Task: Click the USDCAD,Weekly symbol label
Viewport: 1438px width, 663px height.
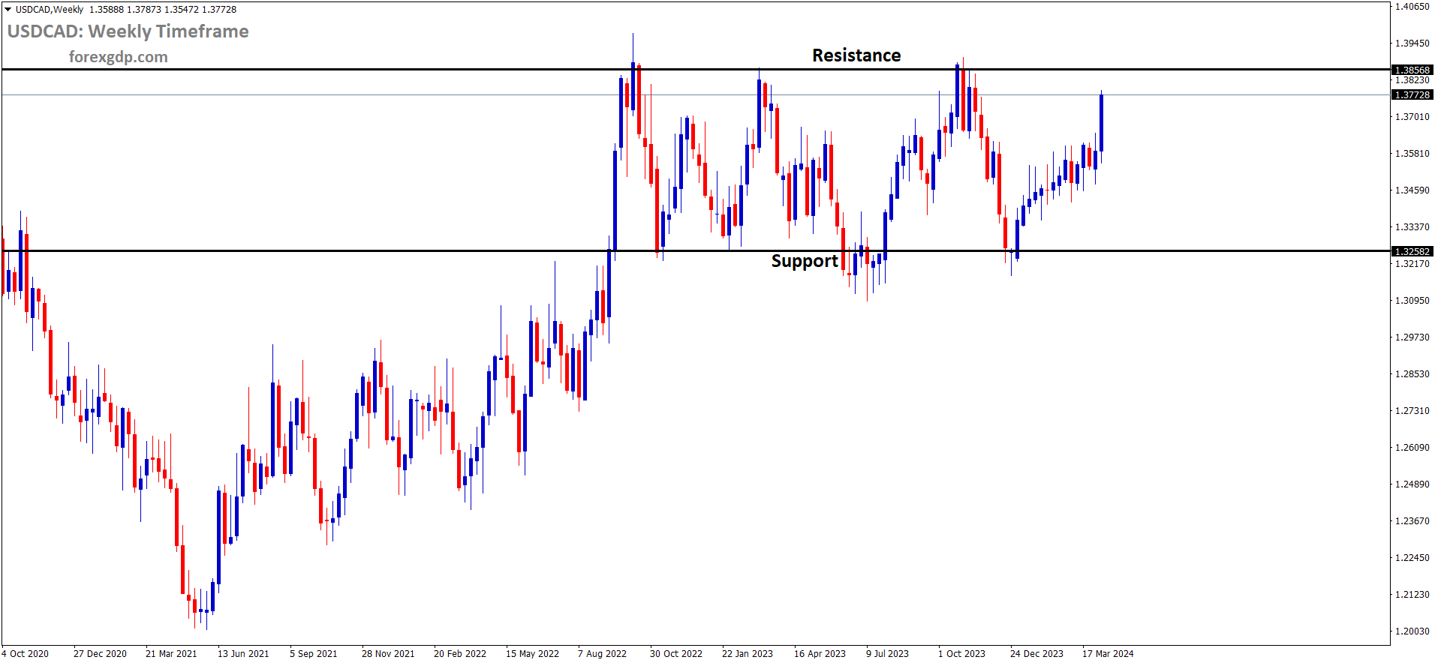Action: (50, 10)
